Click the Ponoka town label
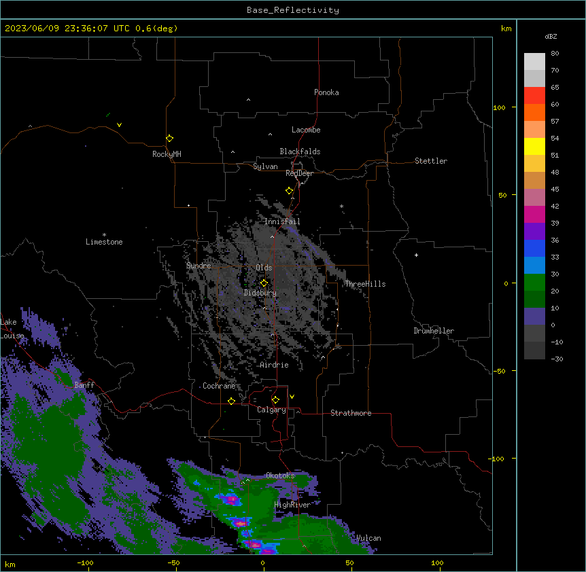586x572 pixels. point(326,92)
